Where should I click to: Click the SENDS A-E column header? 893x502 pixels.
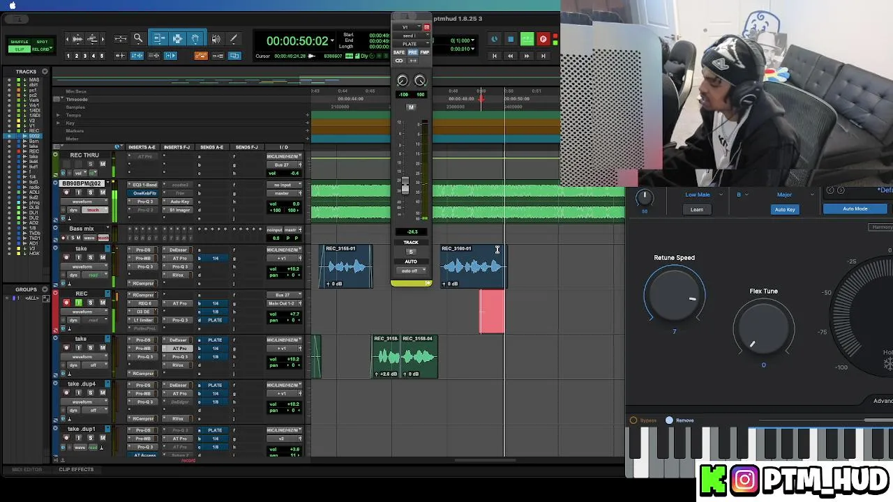click(211, 147)
